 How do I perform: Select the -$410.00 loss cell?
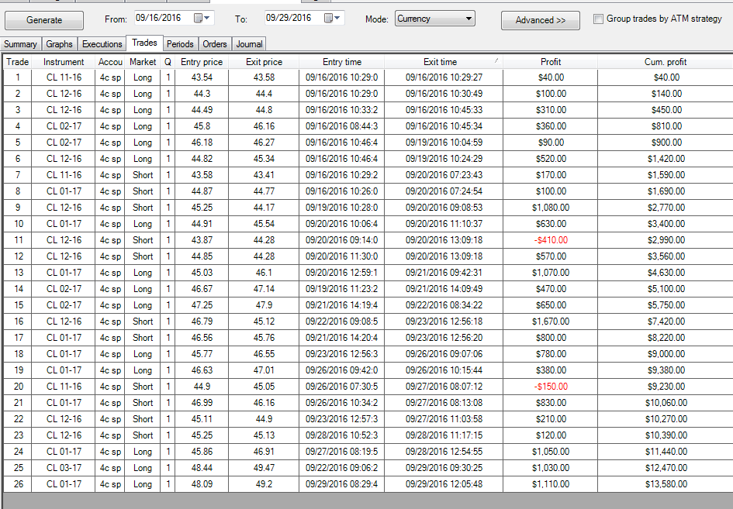[550, 240]
